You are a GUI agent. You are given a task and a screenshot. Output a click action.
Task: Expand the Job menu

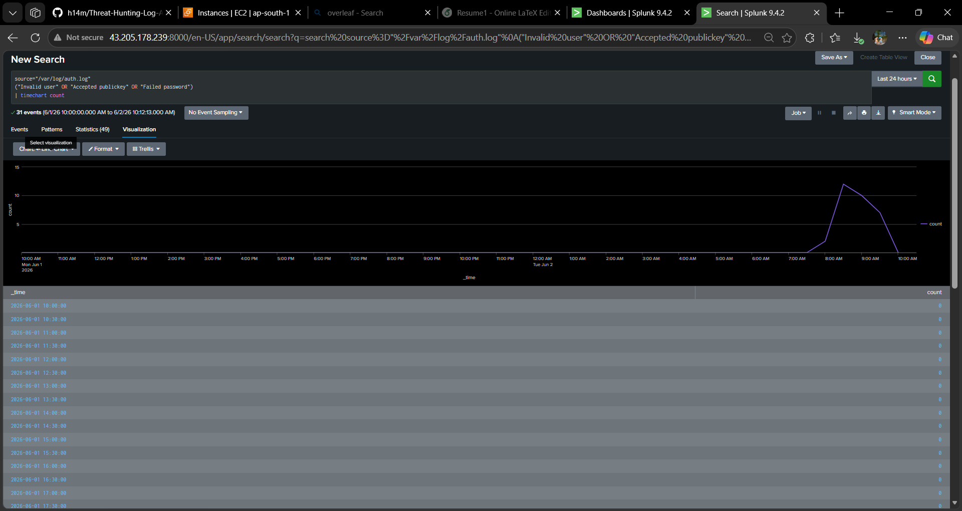tap(798, 113)
